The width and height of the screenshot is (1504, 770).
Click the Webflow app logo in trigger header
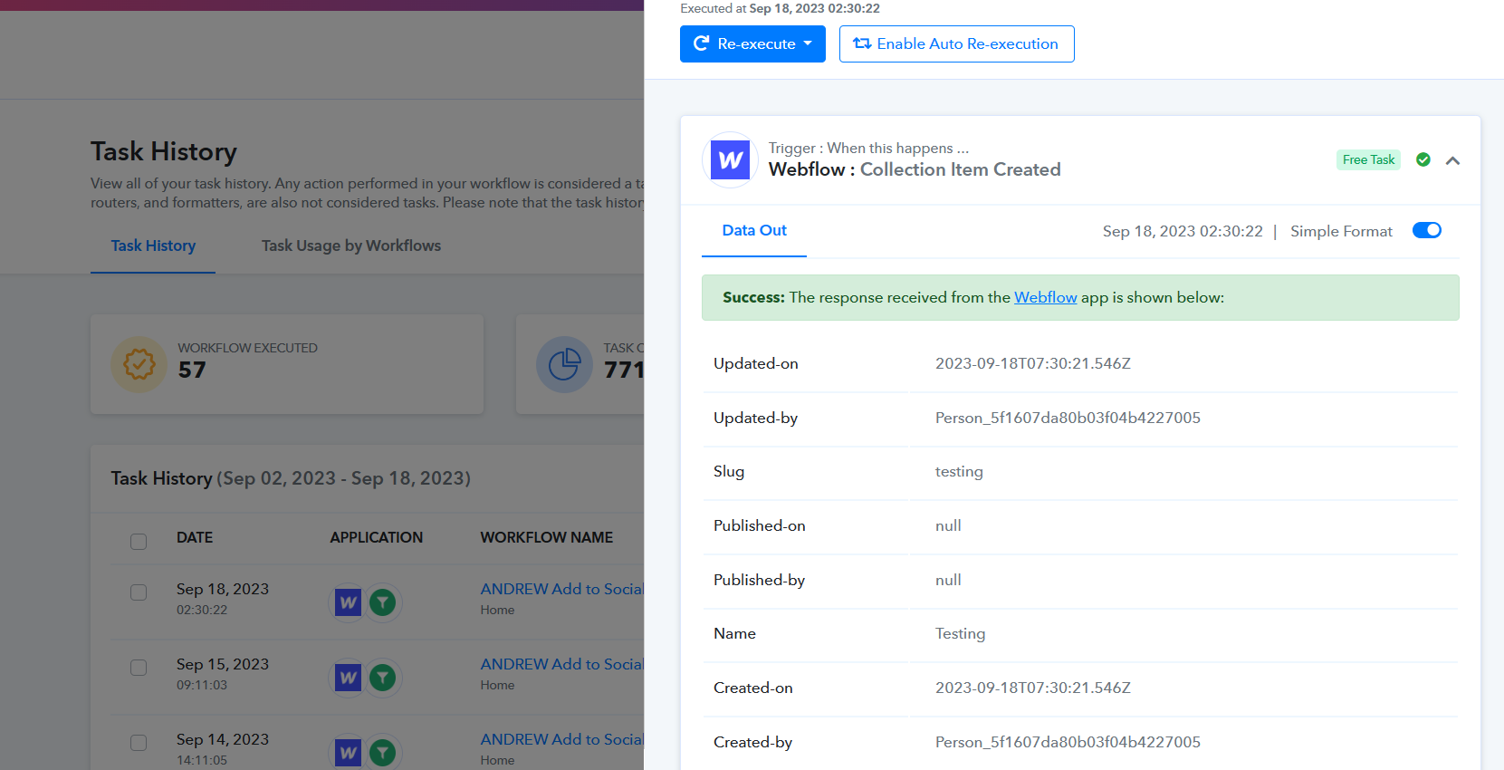pos(731,160)
